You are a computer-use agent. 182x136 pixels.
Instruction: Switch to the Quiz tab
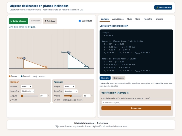tap(129, 19)
